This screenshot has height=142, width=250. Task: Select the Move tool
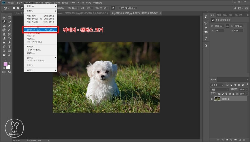(4, 17)
